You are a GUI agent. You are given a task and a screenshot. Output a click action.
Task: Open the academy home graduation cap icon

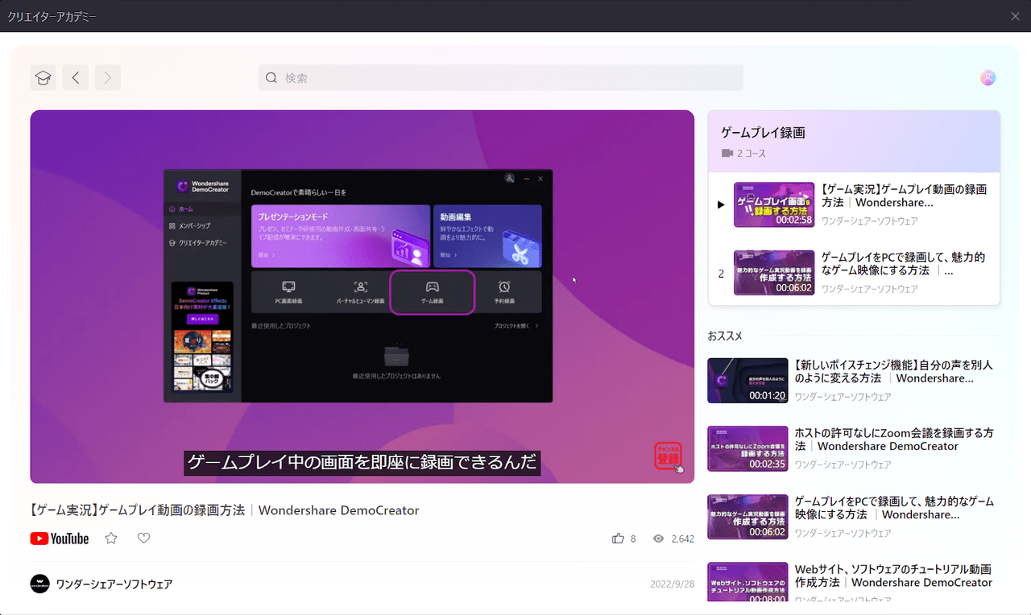click(x=43, y=77)
